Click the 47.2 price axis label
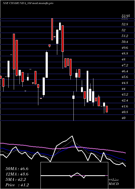This screenshot has width=135, height=189. point(124,65)
